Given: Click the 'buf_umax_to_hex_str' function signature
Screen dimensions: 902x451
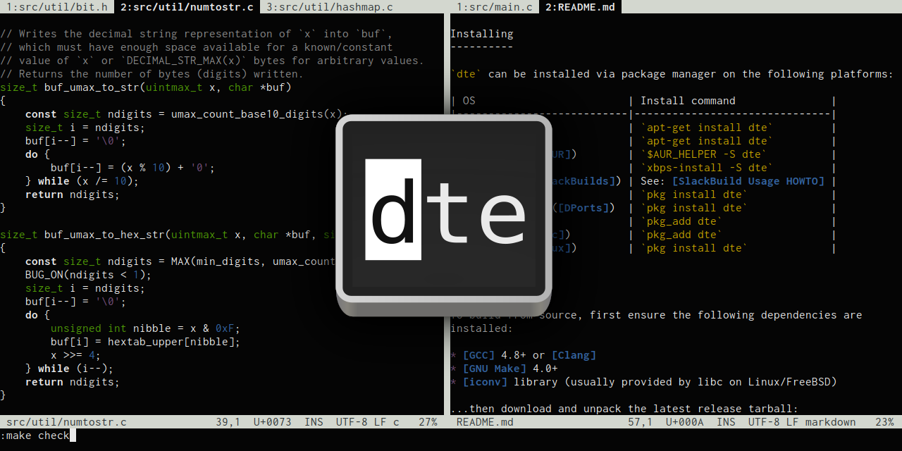Looking at the screenshot, I should click(x=168, y=235).
